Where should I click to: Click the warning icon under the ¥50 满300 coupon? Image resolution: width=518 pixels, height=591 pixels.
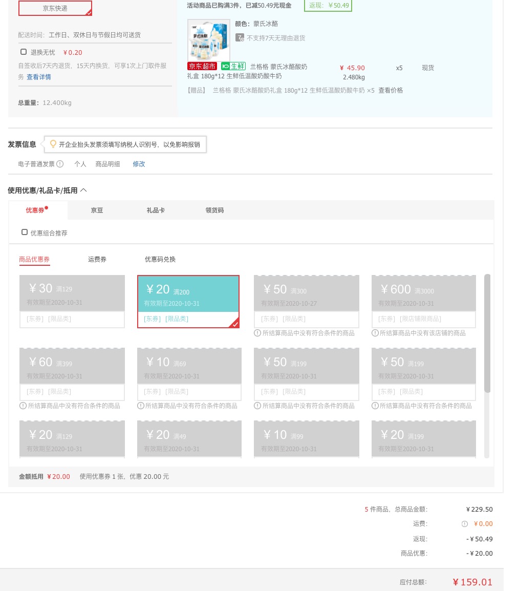click(x=257, y=333)
